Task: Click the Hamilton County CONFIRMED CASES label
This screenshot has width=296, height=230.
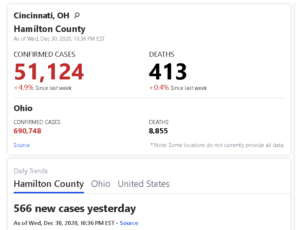Action: [x=44, y=55]
